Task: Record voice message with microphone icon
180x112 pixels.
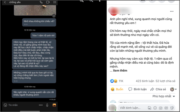Action: pos(47,105)
